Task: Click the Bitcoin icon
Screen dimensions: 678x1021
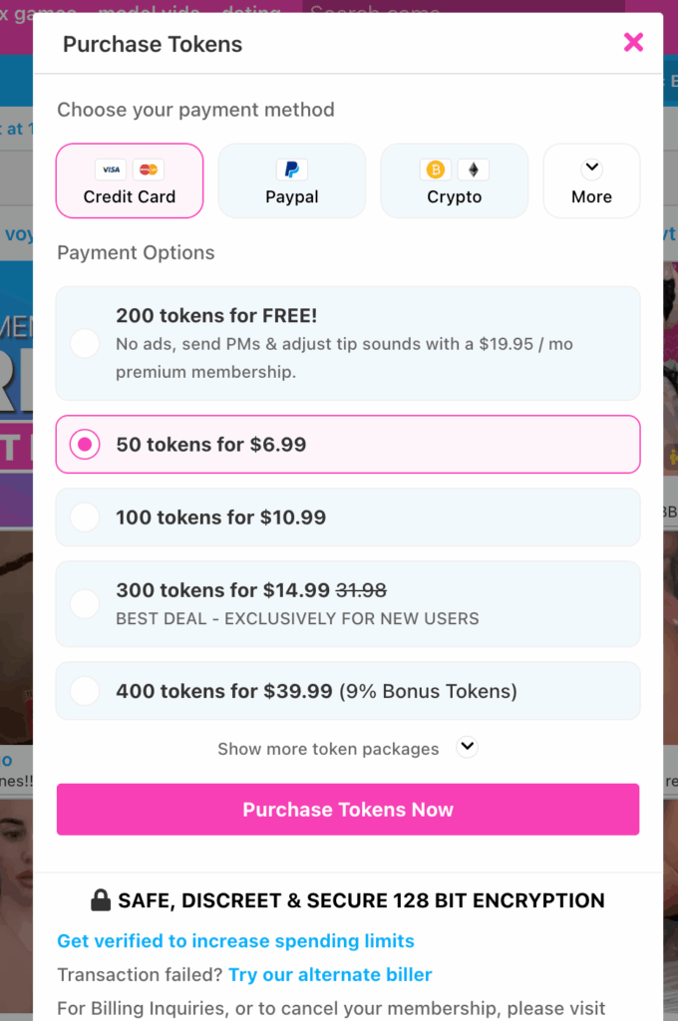Action: point(436,170)
